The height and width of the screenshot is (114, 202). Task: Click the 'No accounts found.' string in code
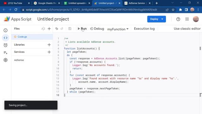click(103, 65)
